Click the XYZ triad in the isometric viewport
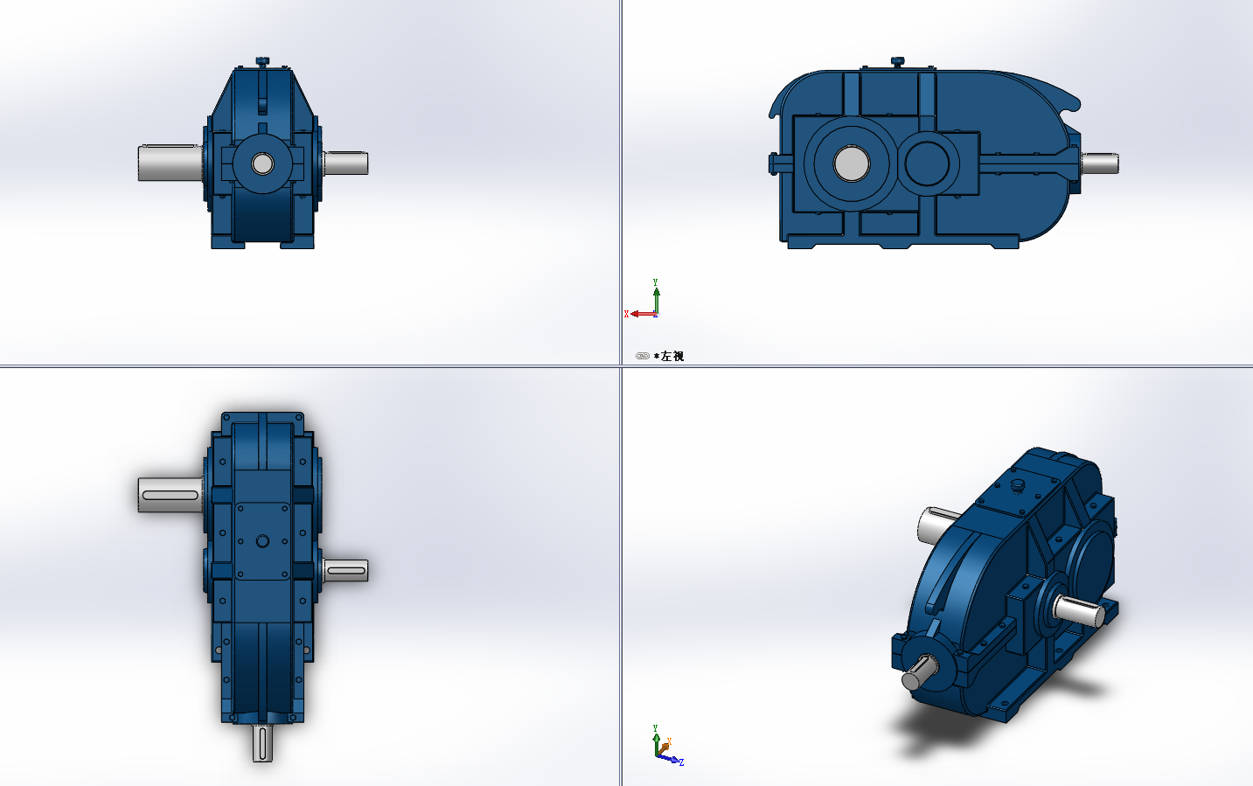 tap(667, 746)
